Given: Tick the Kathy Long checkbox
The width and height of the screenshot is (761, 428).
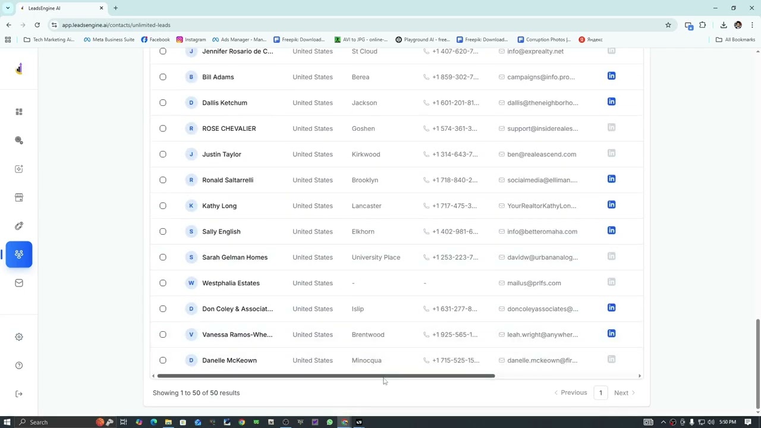Looking at the screenshot, I should point(163,206).
